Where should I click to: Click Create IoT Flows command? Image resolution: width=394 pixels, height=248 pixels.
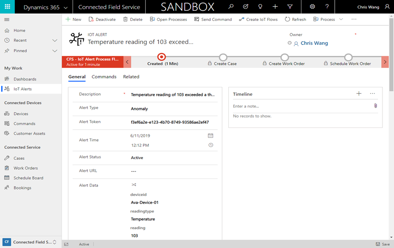tap(258, 19)
